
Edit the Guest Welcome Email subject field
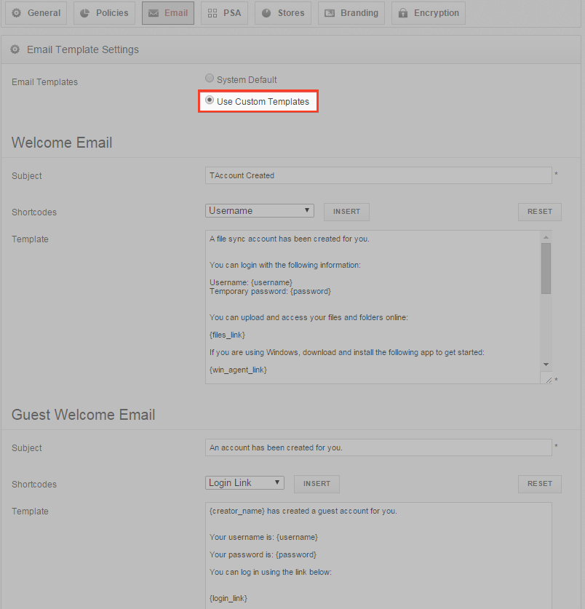tap(378, 447)
